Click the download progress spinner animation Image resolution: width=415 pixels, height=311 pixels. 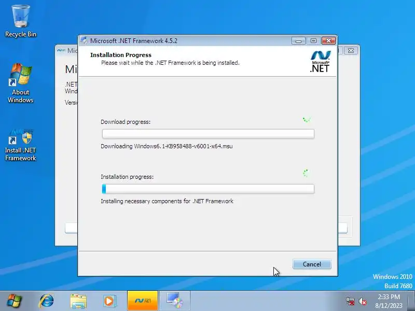click(x=307, y=120)
